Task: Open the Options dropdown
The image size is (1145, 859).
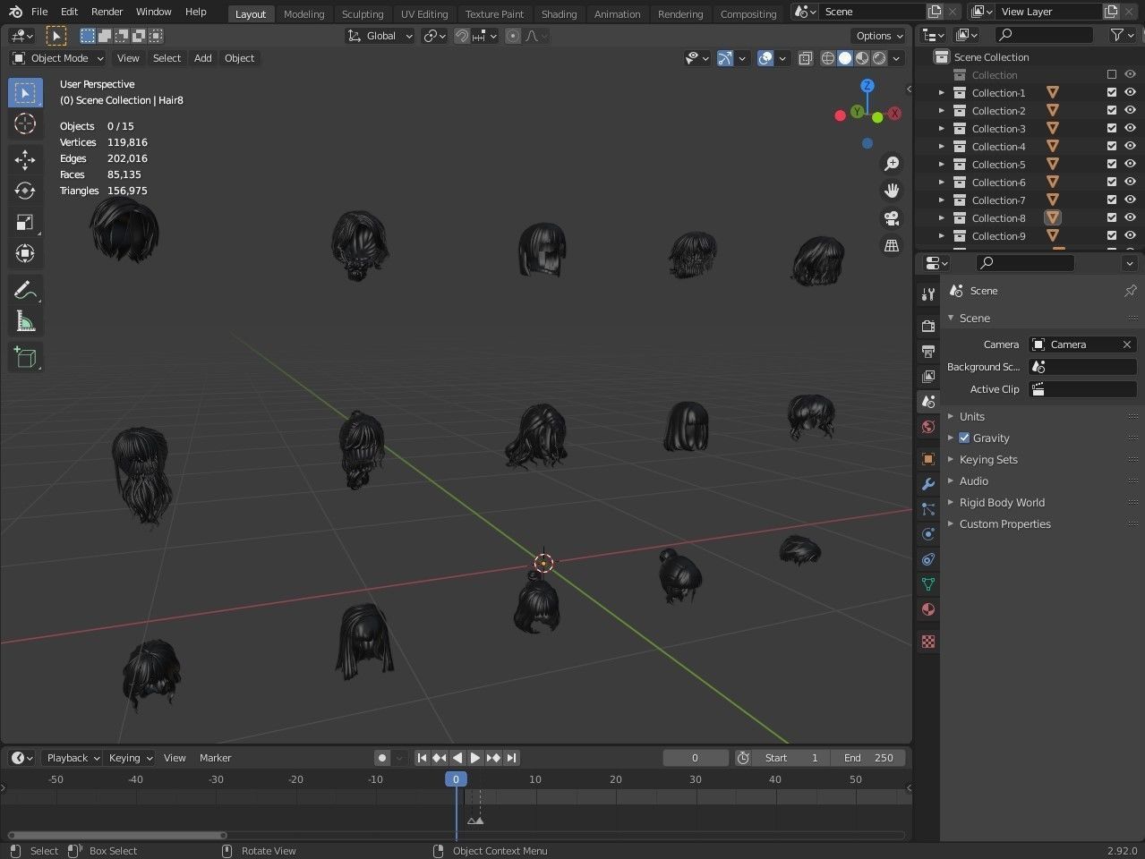Action: 878,36
